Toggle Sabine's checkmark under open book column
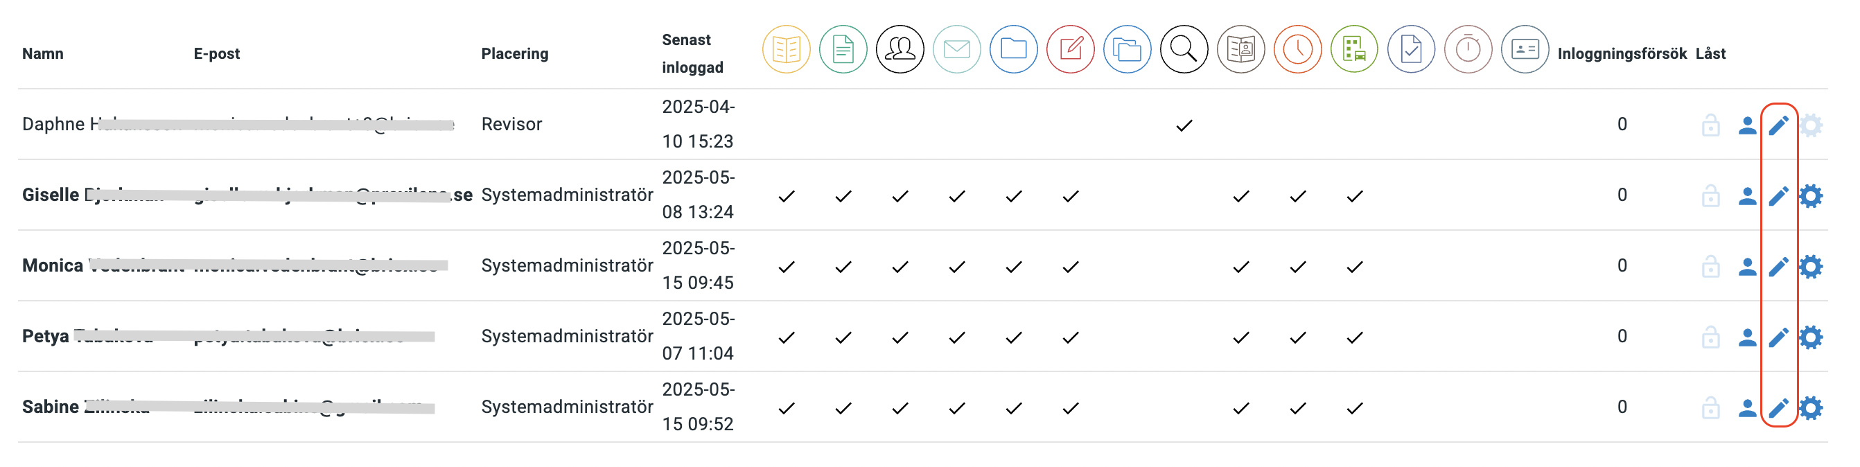The image size is (1860, 467). (787, 409)
